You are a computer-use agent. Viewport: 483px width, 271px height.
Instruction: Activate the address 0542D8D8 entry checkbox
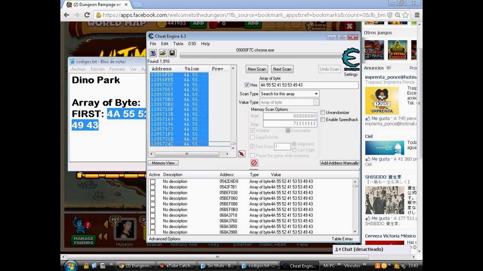pos(152,181)
